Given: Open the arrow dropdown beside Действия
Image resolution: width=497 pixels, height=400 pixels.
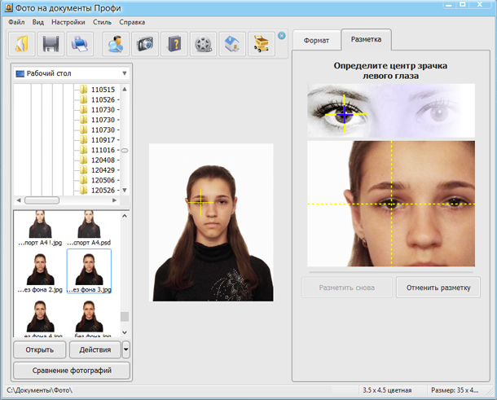Looking at the screenshot, I should click(125, 349).
